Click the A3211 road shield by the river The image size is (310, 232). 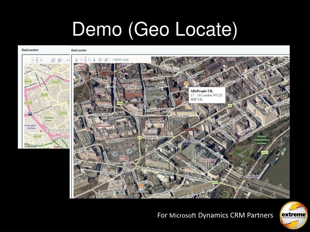click(265, 152)
